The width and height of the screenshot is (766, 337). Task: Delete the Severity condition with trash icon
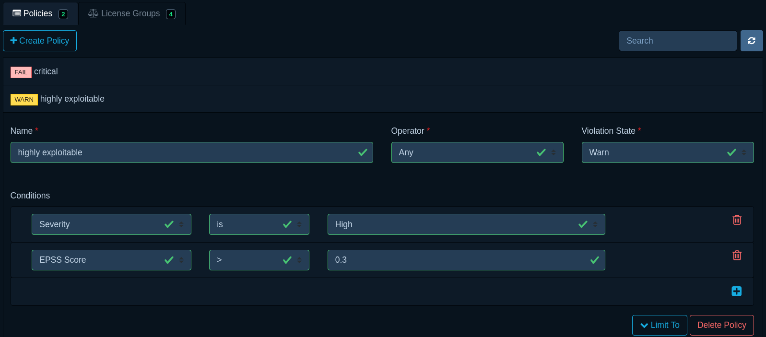click(x=737, y=220)
